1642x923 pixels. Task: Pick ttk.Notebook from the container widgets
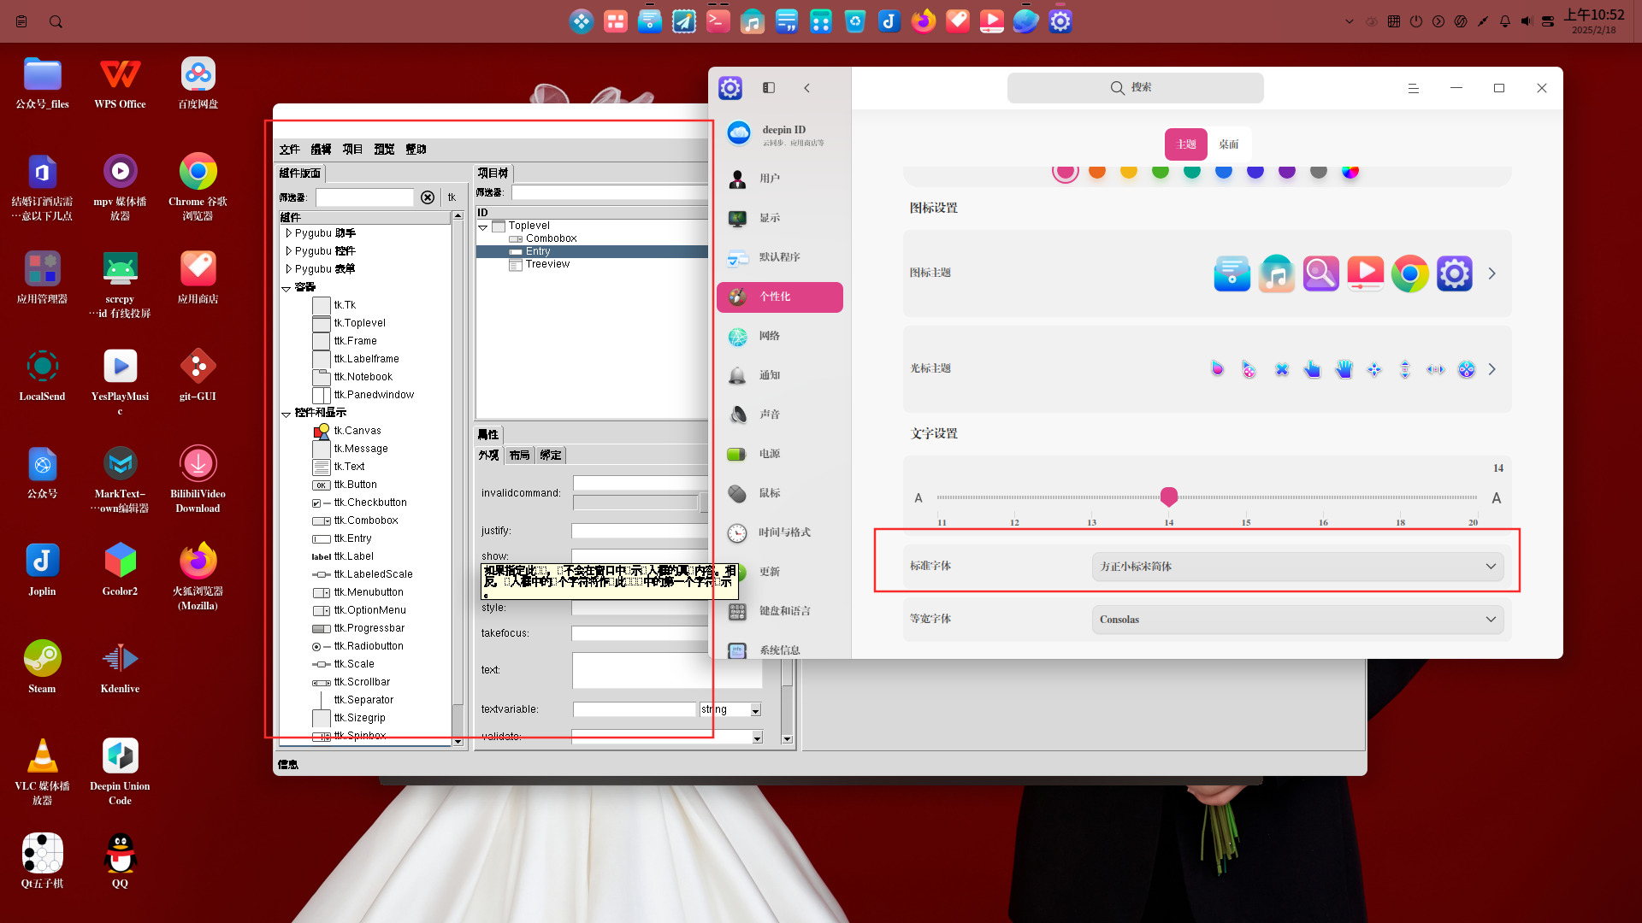point(363,377)
